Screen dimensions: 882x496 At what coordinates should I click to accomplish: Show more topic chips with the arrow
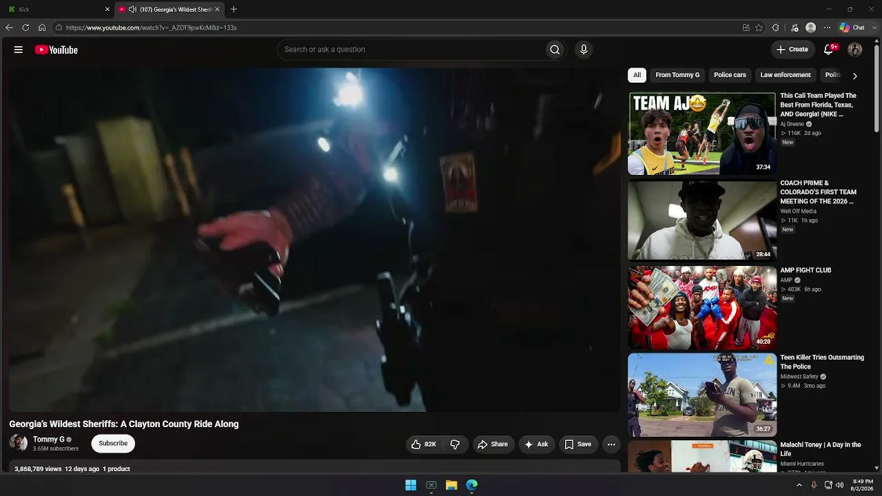click(854, 75)
